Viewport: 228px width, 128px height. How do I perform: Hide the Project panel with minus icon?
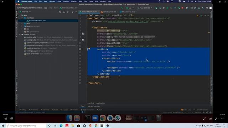[x=76, y=12]
